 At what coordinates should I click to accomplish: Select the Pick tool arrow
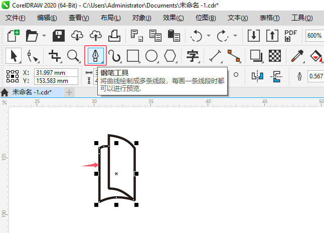[14, 56]
